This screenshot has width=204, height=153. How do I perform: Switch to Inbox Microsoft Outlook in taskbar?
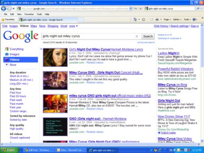(71, 150)
